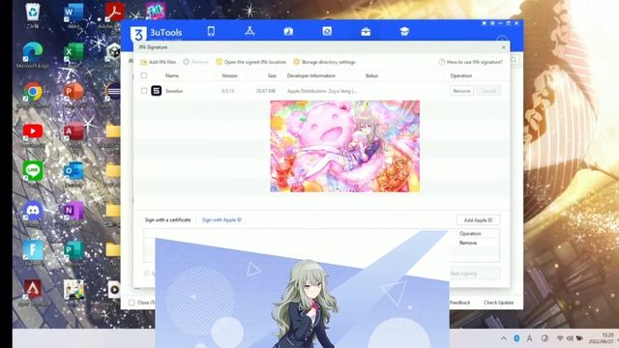Click the Name column header
619x348 pixels.
pos(172,75)
